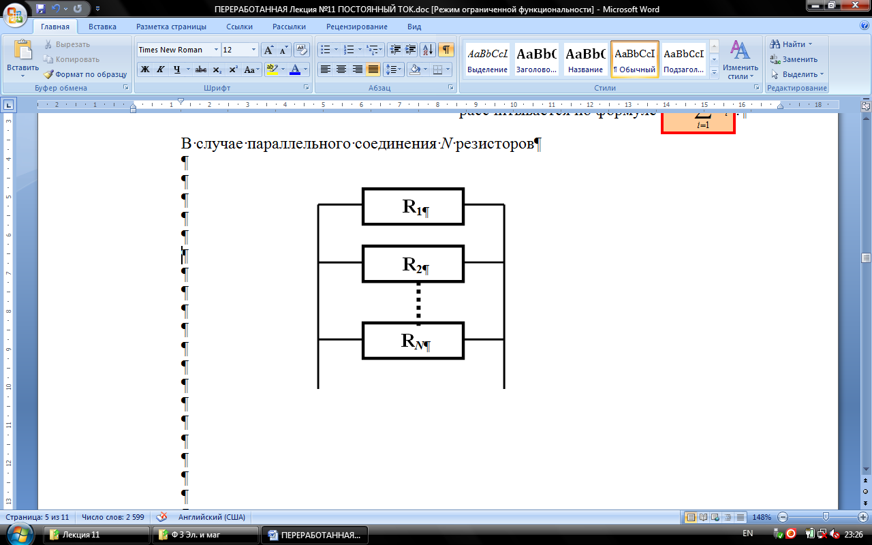Click vertical scrollbar thumb
This screenshot has width=872, height=545.
click(866, 258)
